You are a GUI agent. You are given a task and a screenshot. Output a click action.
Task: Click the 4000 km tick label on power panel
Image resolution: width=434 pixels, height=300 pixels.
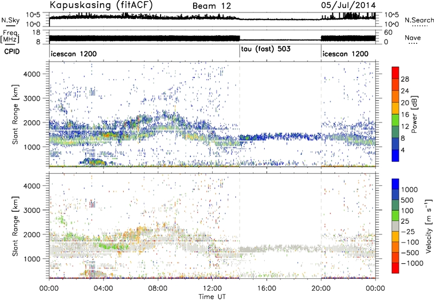pyautogui.click(x=31, y=74)
